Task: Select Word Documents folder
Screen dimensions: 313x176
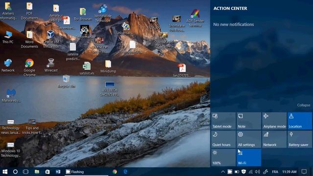Action: (x=29, y=40)
